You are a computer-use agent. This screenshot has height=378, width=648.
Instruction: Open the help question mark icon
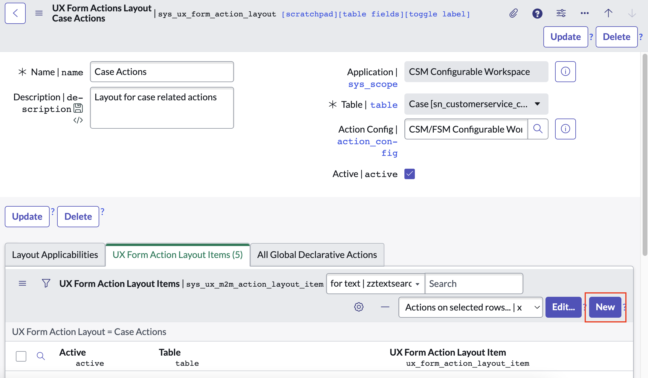537,13
